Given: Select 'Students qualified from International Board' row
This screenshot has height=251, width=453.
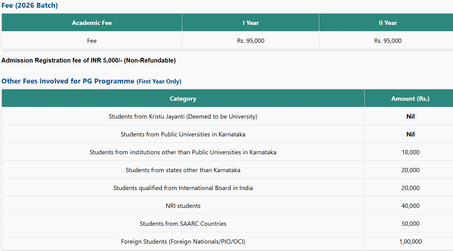Looking at the screenshot, I should (x=183, y=188).
